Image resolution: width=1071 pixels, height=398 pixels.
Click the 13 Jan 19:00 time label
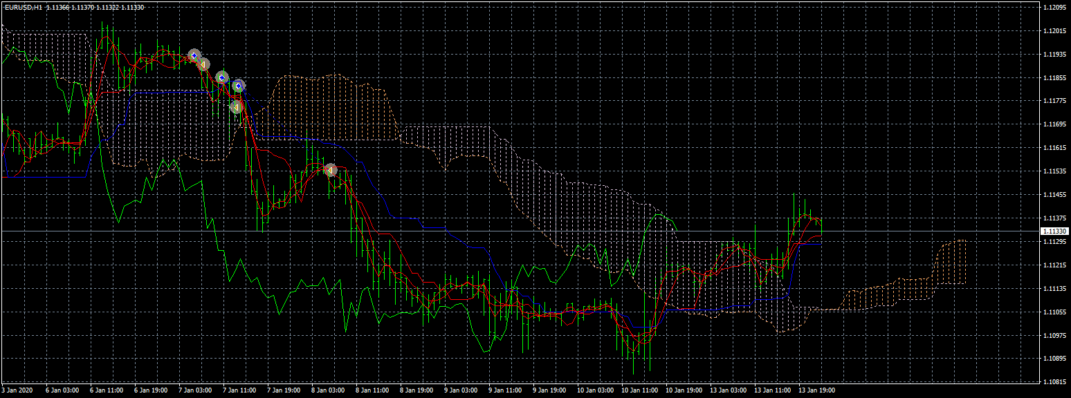click(x=818, y=390)
